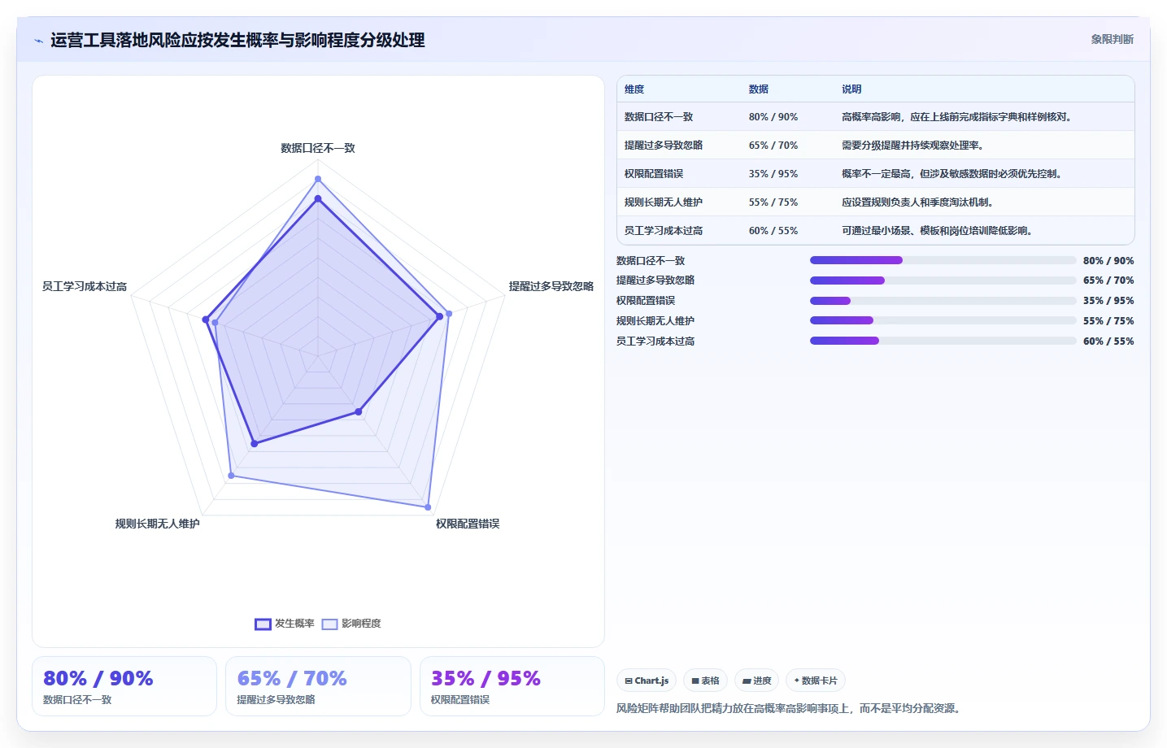Open the 35% / 95% data card
This screenshot has height=748, width=1167.
[512, 686]
